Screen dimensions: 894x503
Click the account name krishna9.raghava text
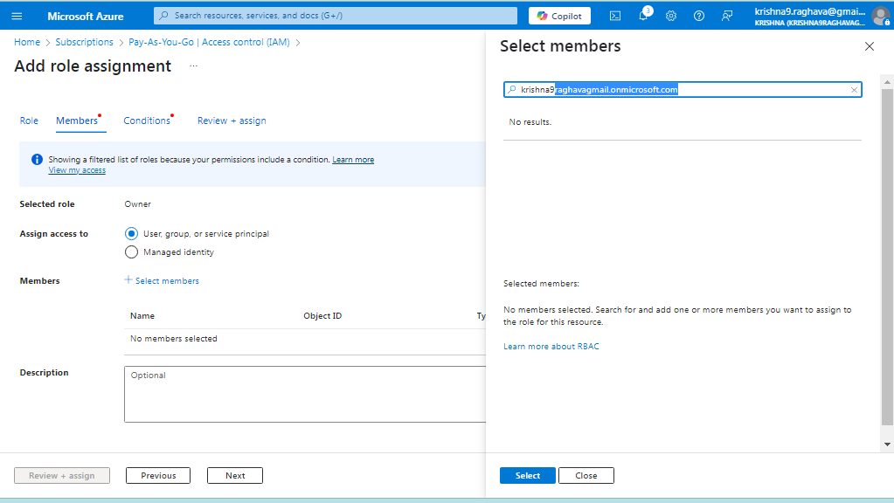pyautogui.click(x=809, y=11)
